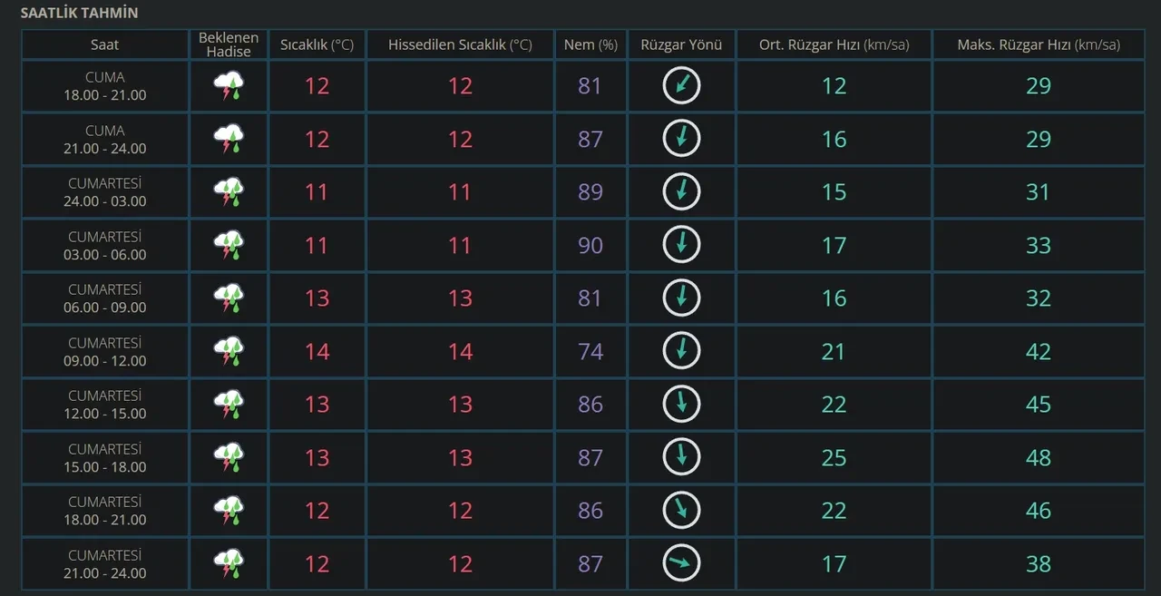This screenshot has width=1161, height=596.
Task: Select the Maks. Rüzgar Hızı column header
Action: pos(1039,44)
